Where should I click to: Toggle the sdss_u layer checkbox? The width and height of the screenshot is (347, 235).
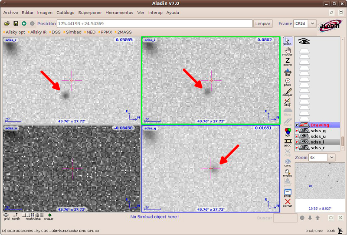297,136
